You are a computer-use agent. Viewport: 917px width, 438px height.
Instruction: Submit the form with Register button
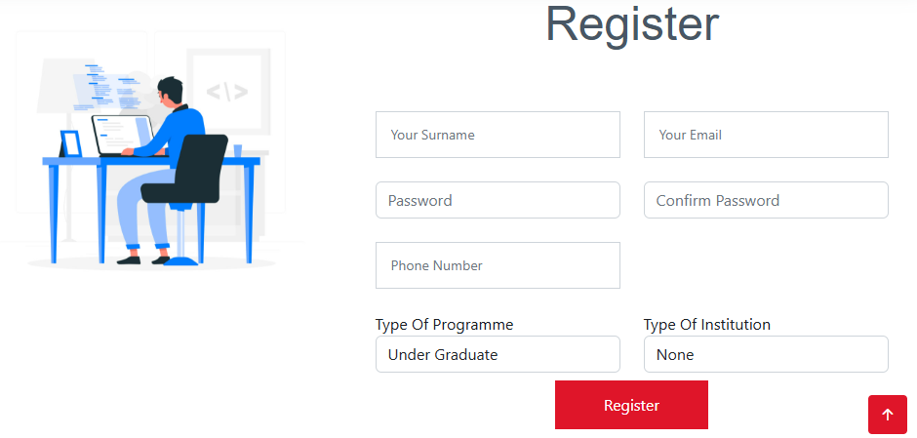click(631, 405)
